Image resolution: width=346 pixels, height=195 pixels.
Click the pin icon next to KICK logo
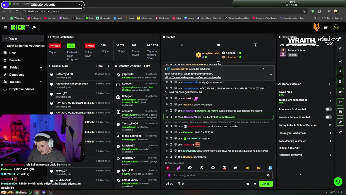tap(34, 27)
